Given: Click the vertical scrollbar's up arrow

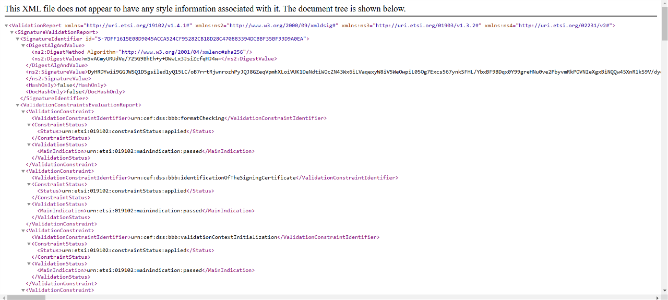Looking at the screenshot, I should [664, 4].
